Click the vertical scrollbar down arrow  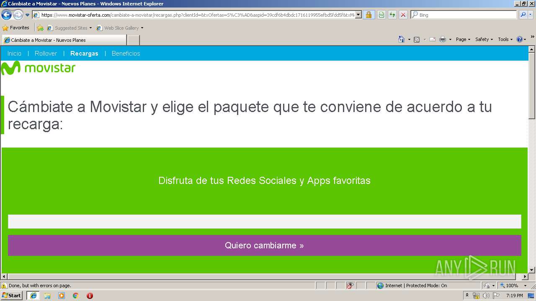click(532, 270)
